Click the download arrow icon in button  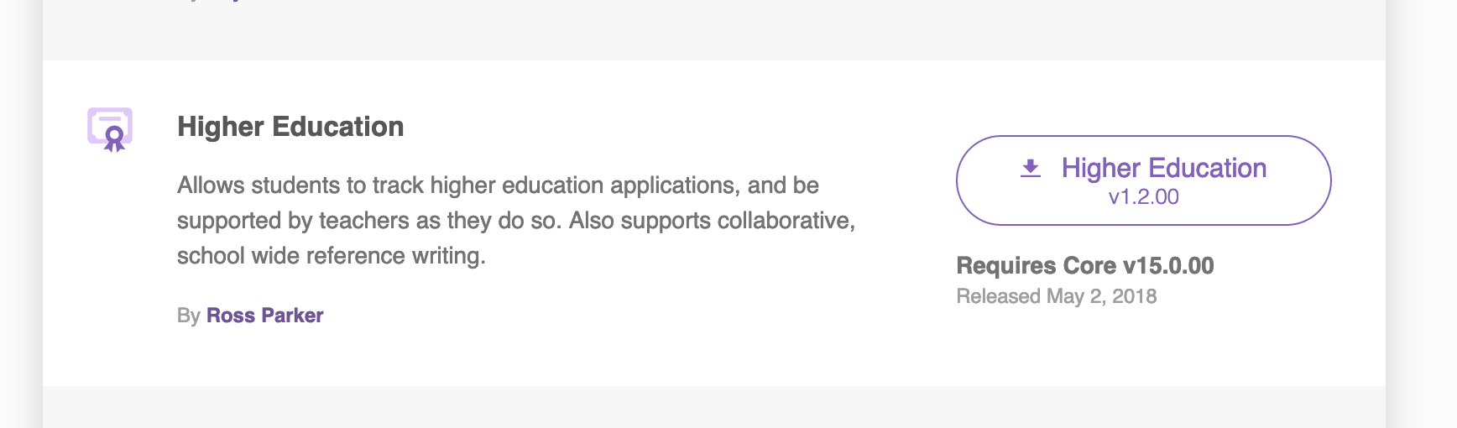point(1031,168)
